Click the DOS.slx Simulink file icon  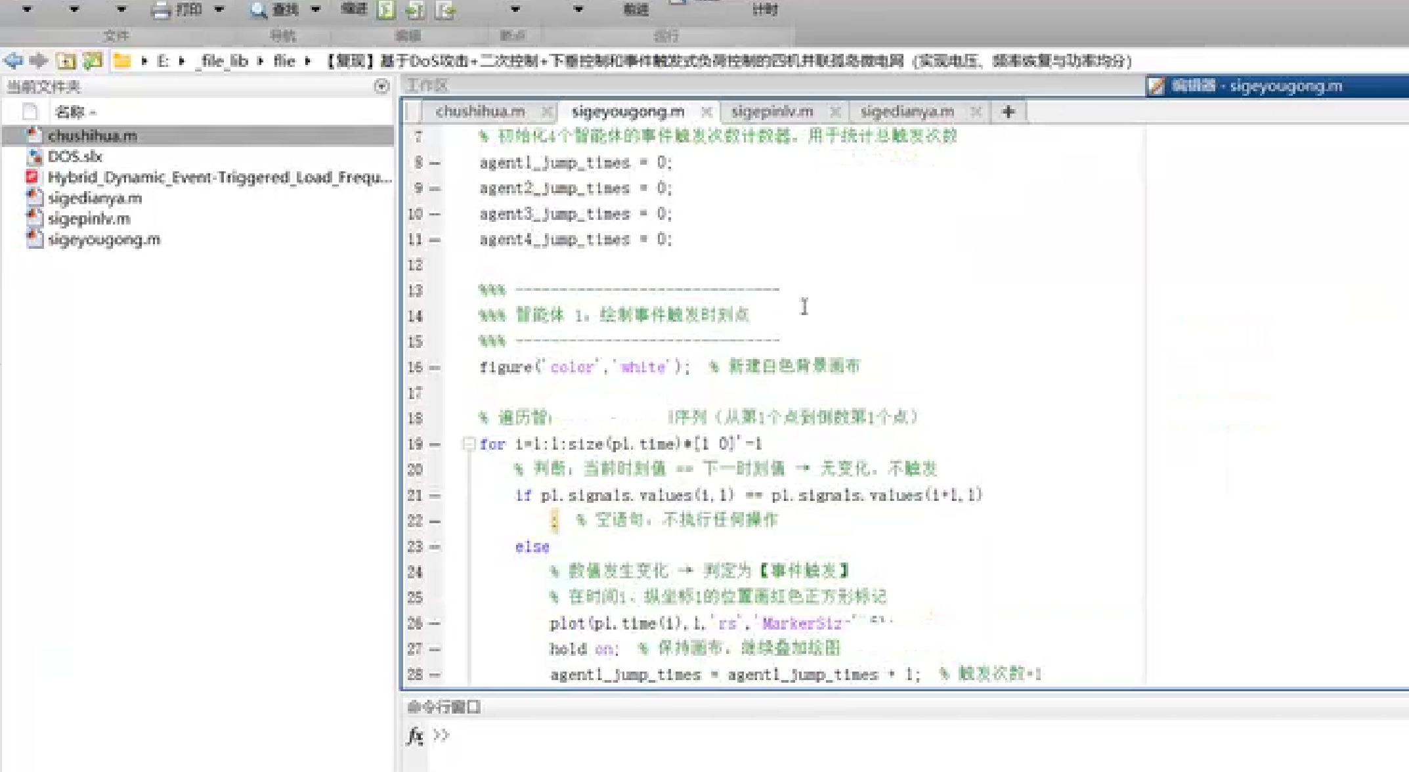[34, 156]
